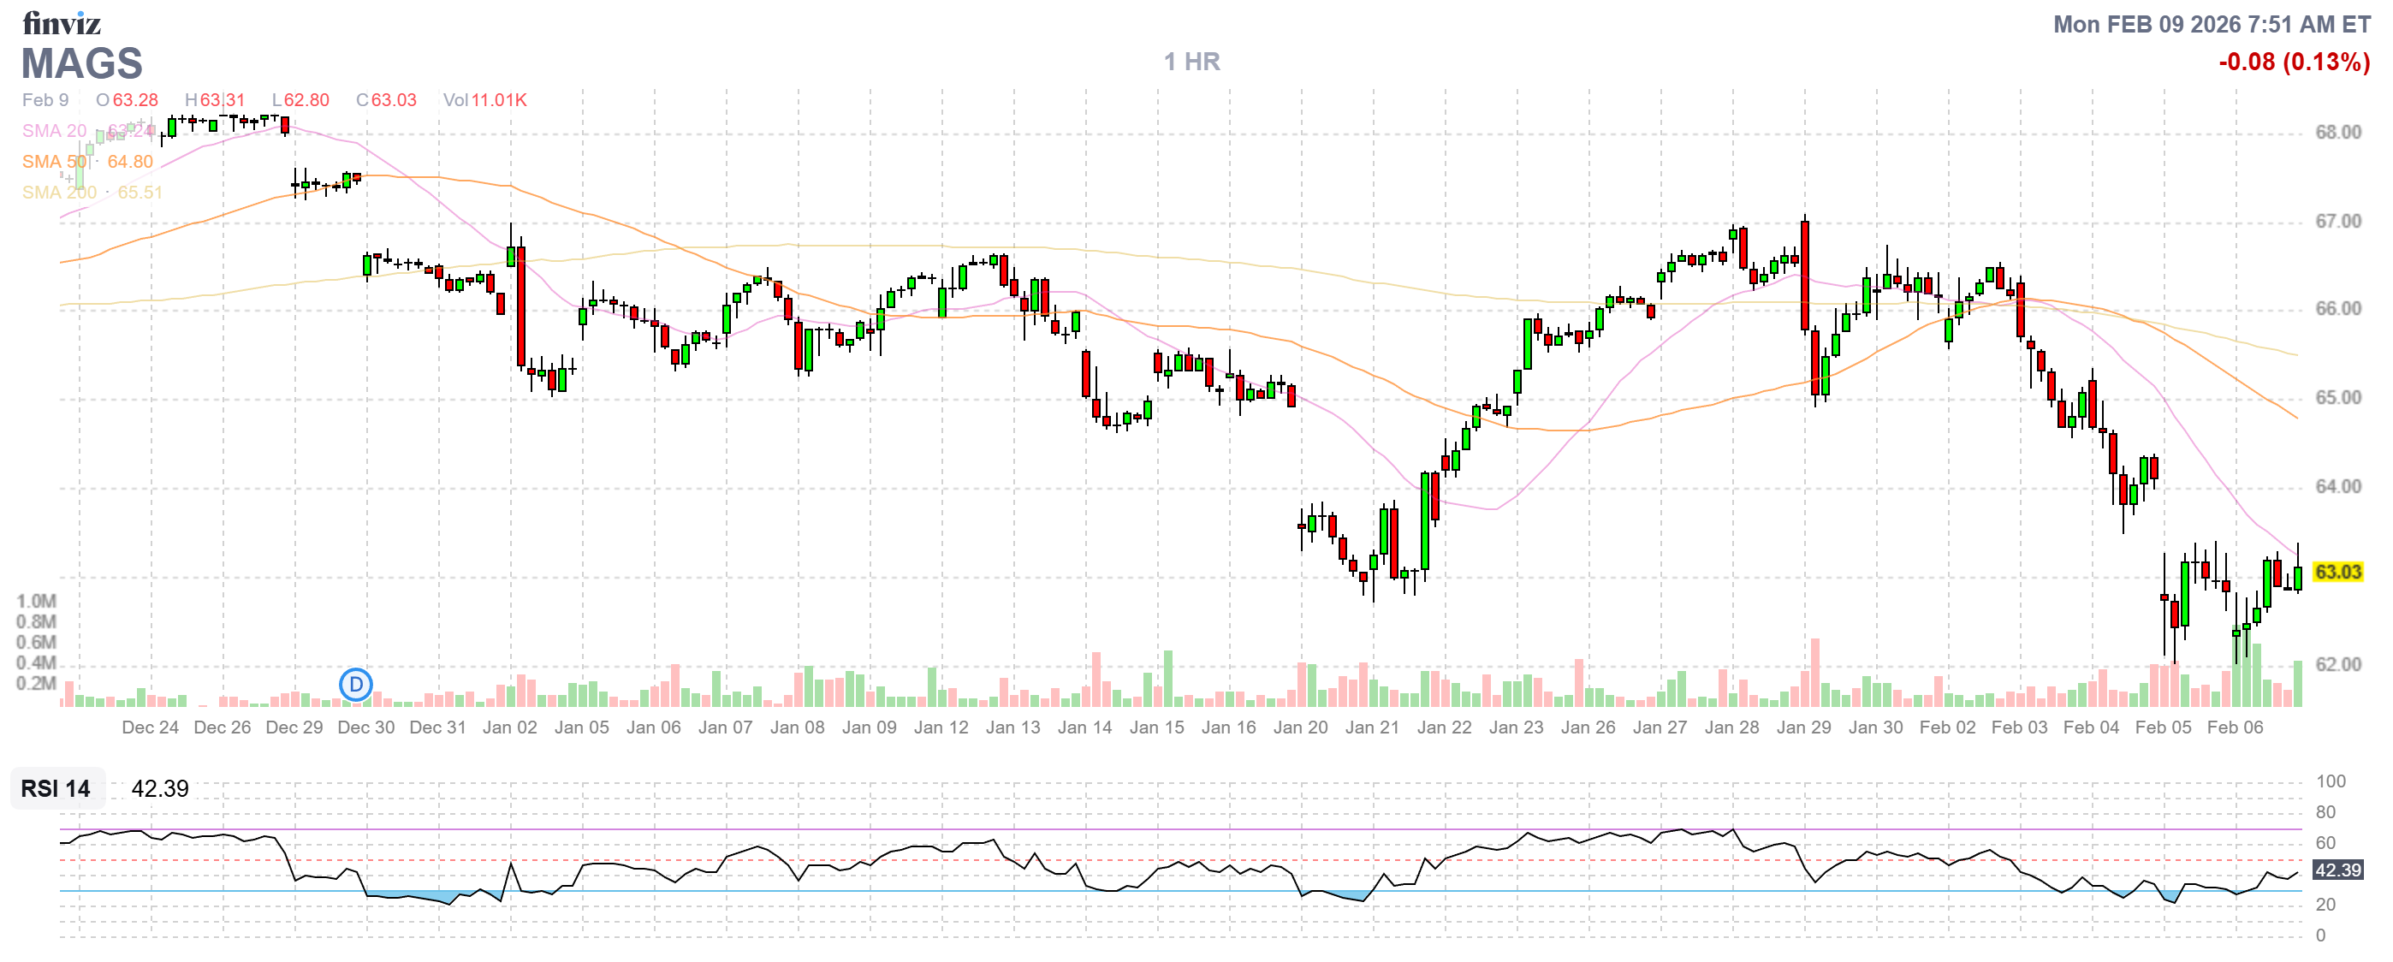Click the finviz logo
Screen dimensions: 2393x962
[x=62, y=22]
